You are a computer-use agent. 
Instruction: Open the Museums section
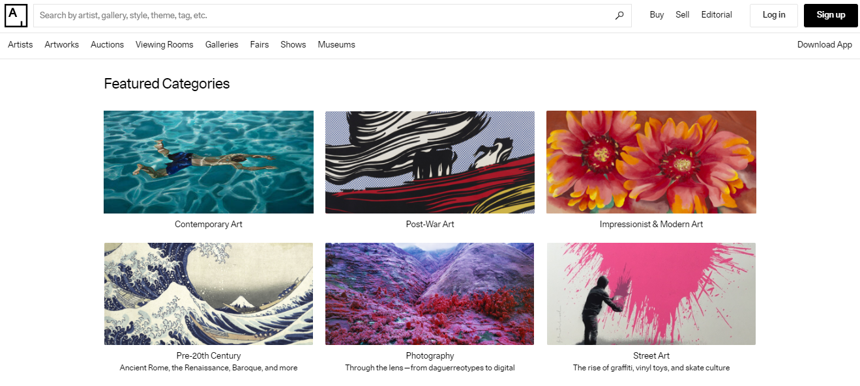point(336,44)
